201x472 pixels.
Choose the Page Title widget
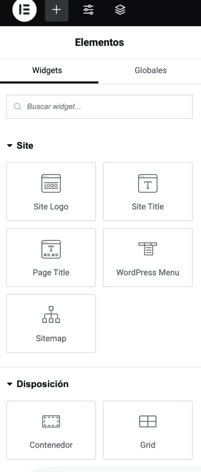[x=51, y=258]
